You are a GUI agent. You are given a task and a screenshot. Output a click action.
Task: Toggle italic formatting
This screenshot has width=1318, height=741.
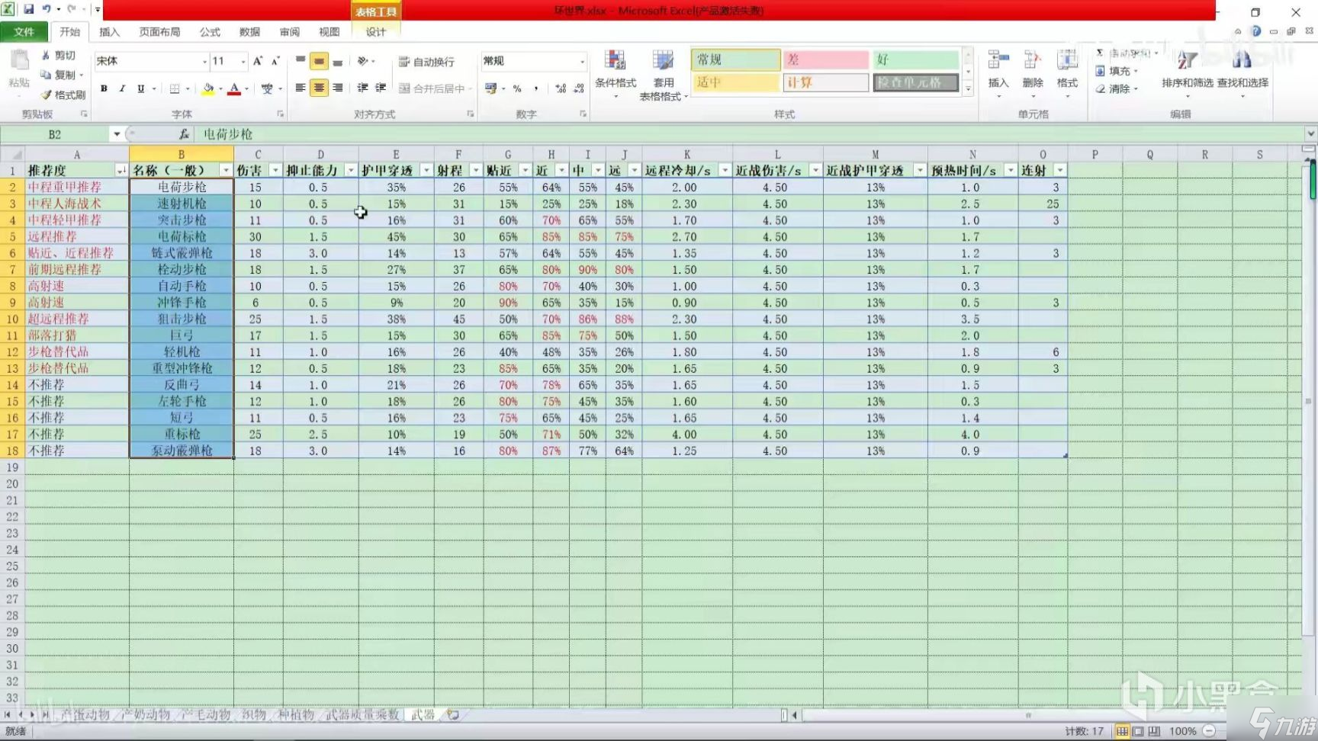tap(122, 88)
